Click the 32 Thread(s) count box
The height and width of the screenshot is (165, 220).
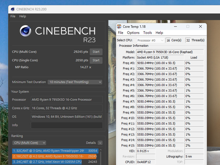[x=188, y=40]
